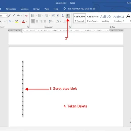This screenshot has height=131, width=131.
Task: Toggle Show/Hide paragraph marks button
Action: click(68, 16)
